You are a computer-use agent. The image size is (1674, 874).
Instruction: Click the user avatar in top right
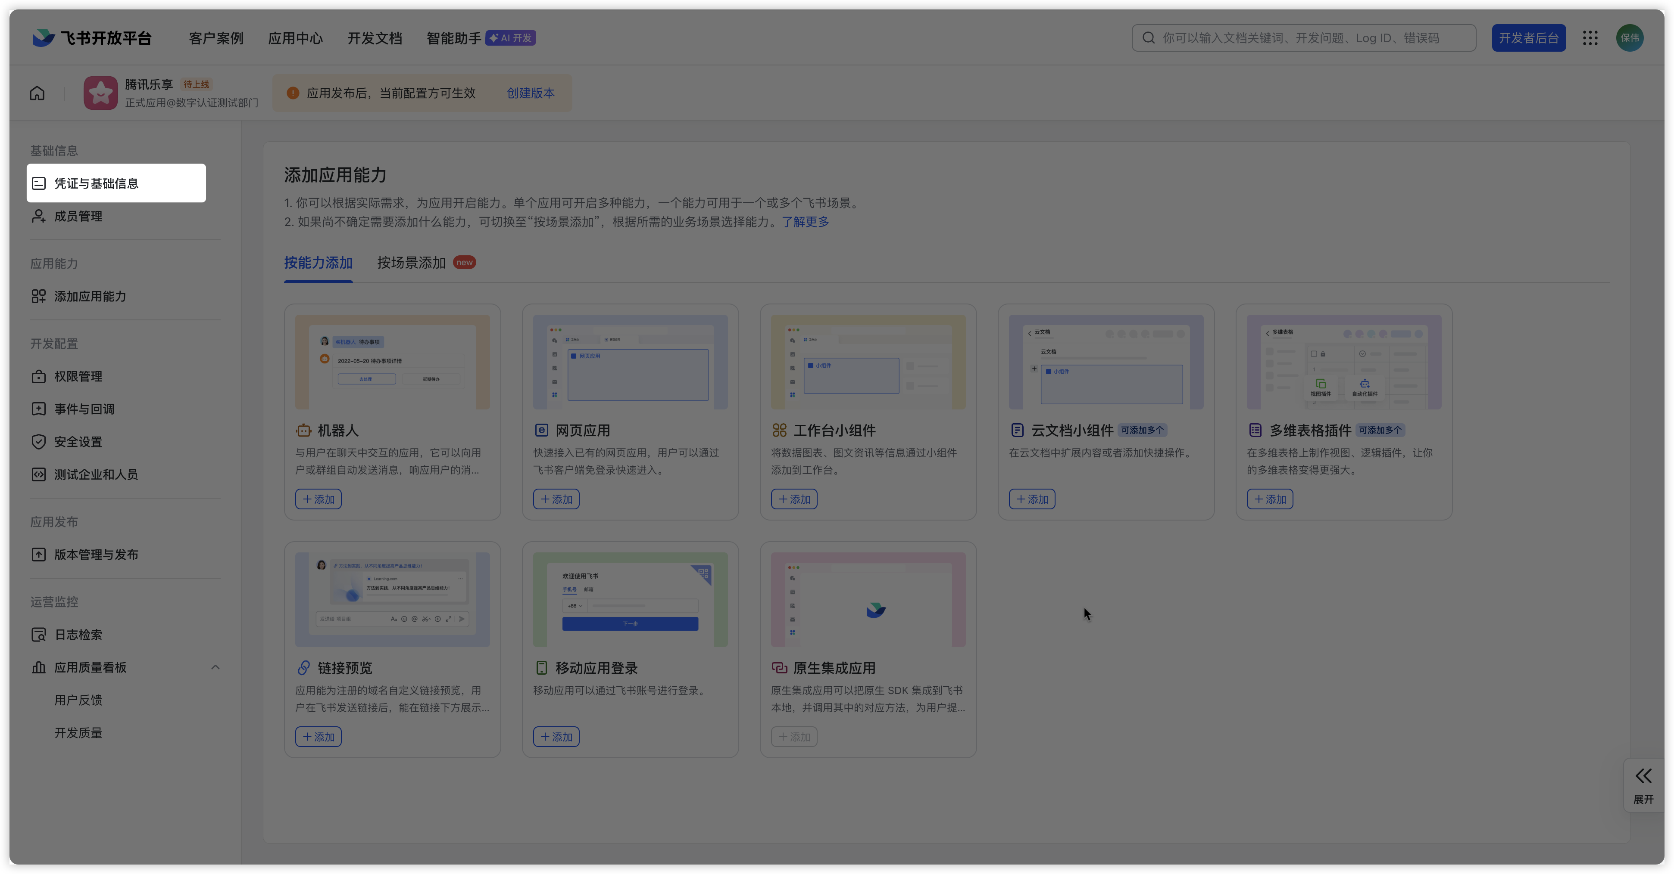pyautogui.click(x=1629, y=38)
